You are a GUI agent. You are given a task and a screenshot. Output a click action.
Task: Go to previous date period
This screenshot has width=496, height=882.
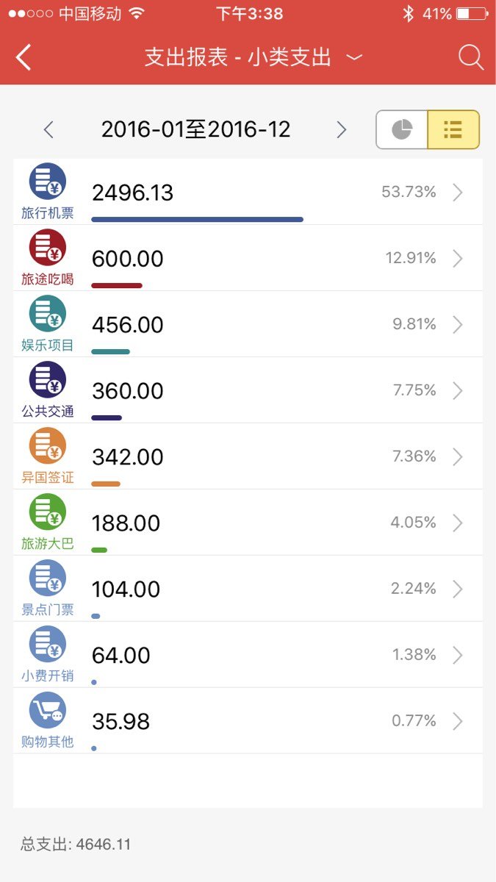pyautogui.click(x=48, y=130)
